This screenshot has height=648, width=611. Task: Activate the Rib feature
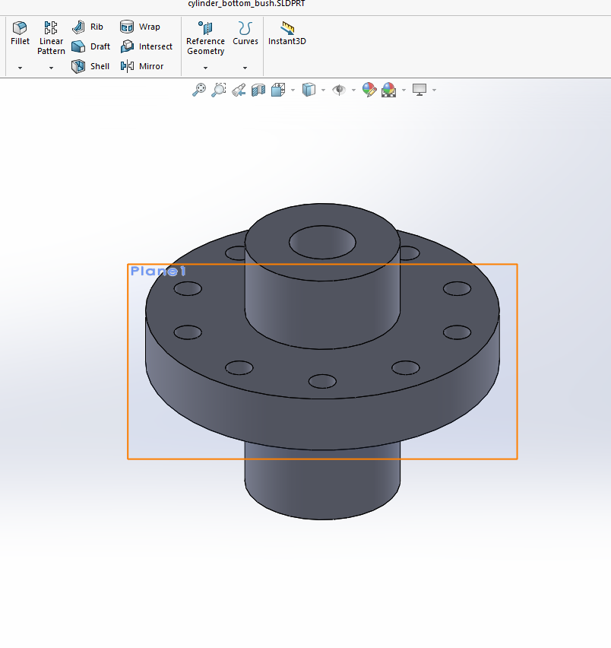(88, 27)
